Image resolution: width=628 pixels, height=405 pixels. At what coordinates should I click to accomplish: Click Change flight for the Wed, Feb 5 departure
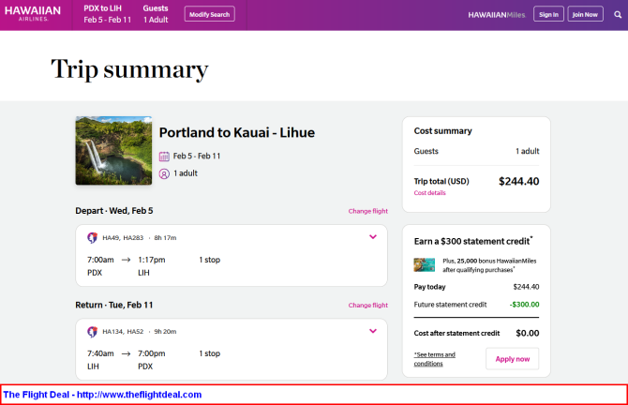[368, 211]
